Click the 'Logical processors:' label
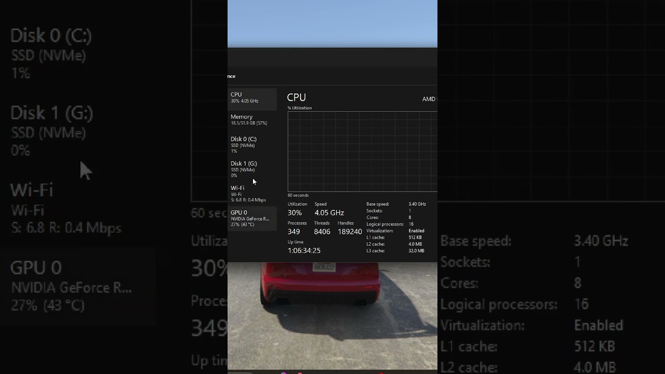The image size is (665, 374). 385,224
